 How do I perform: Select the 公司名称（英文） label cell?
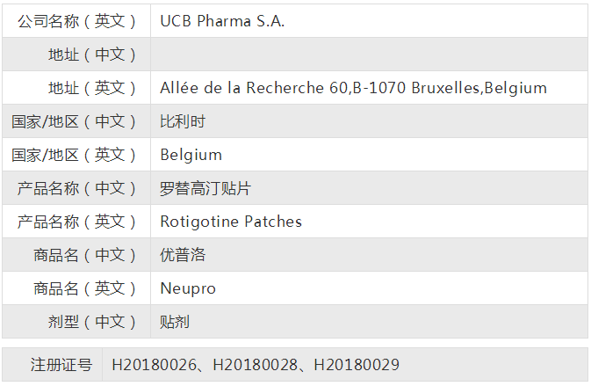(77, 21)
